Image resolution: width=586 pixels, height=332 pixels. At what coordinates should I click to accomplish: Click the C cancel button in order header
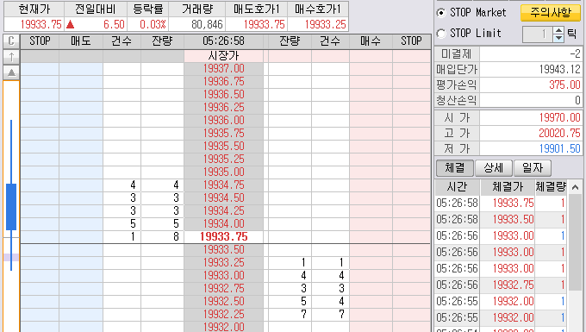click(11, 41)
